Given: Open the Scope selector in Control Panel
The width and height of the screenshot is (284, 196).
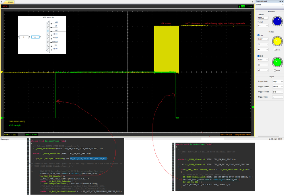Looking at the screenshot, I should pos(269,5).
